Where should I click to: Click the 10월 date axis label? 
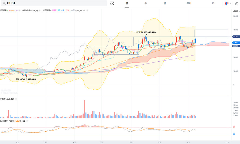tap(188, 142)
